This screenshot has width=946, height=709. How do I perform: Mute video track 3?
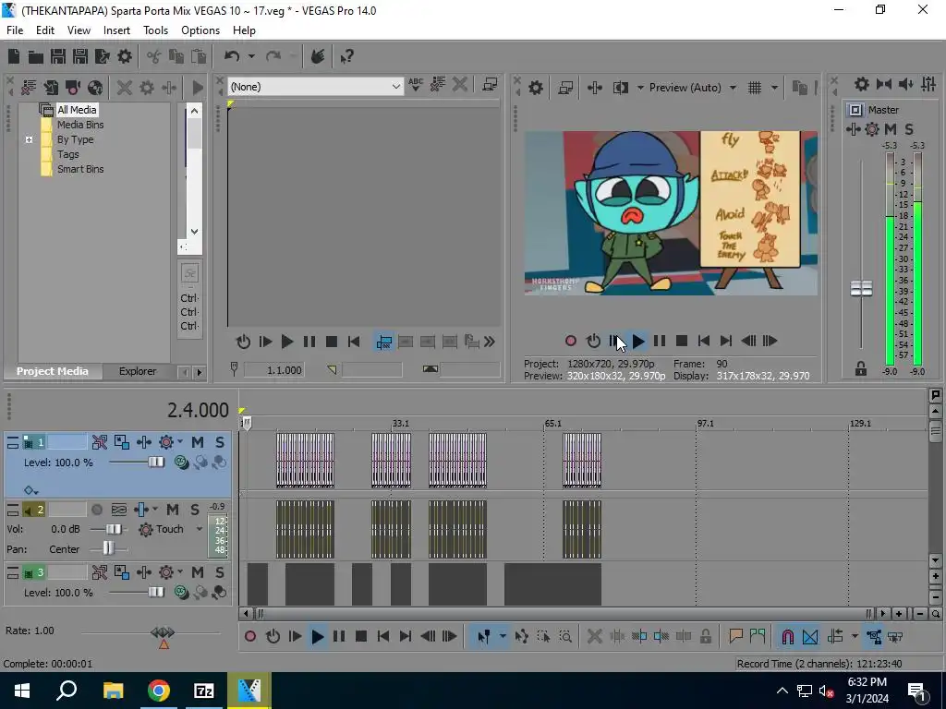(198, 572)
